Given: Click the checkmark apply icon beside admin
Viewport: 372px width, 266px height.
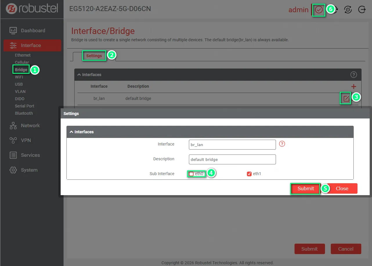Looking at the screenshot, I should (319, 10).
